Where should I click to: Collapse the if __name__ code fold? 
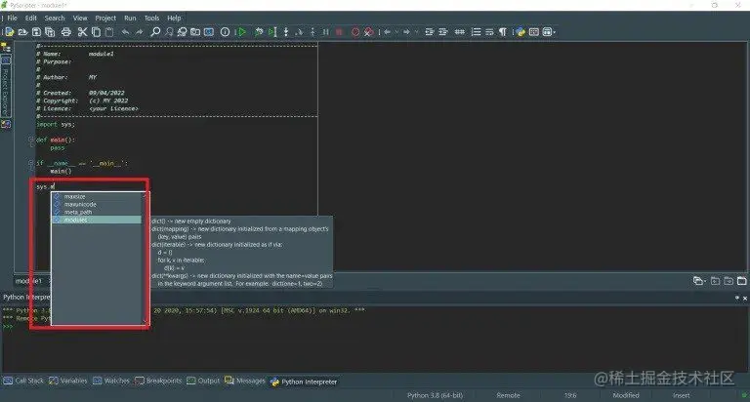30,164
